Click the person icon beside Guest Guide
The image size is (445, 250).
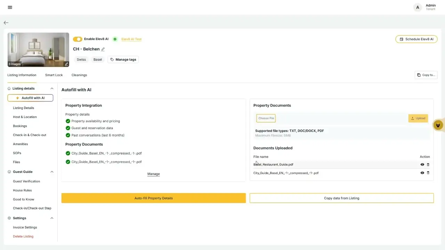click(x=9, y=172)
